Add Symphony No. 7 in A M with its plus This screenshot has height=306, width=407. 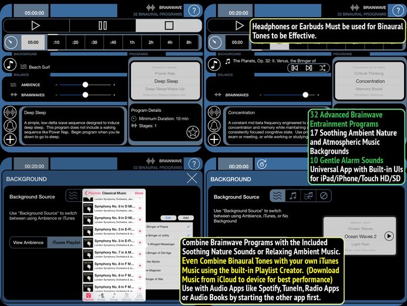[x=140, y=254]
